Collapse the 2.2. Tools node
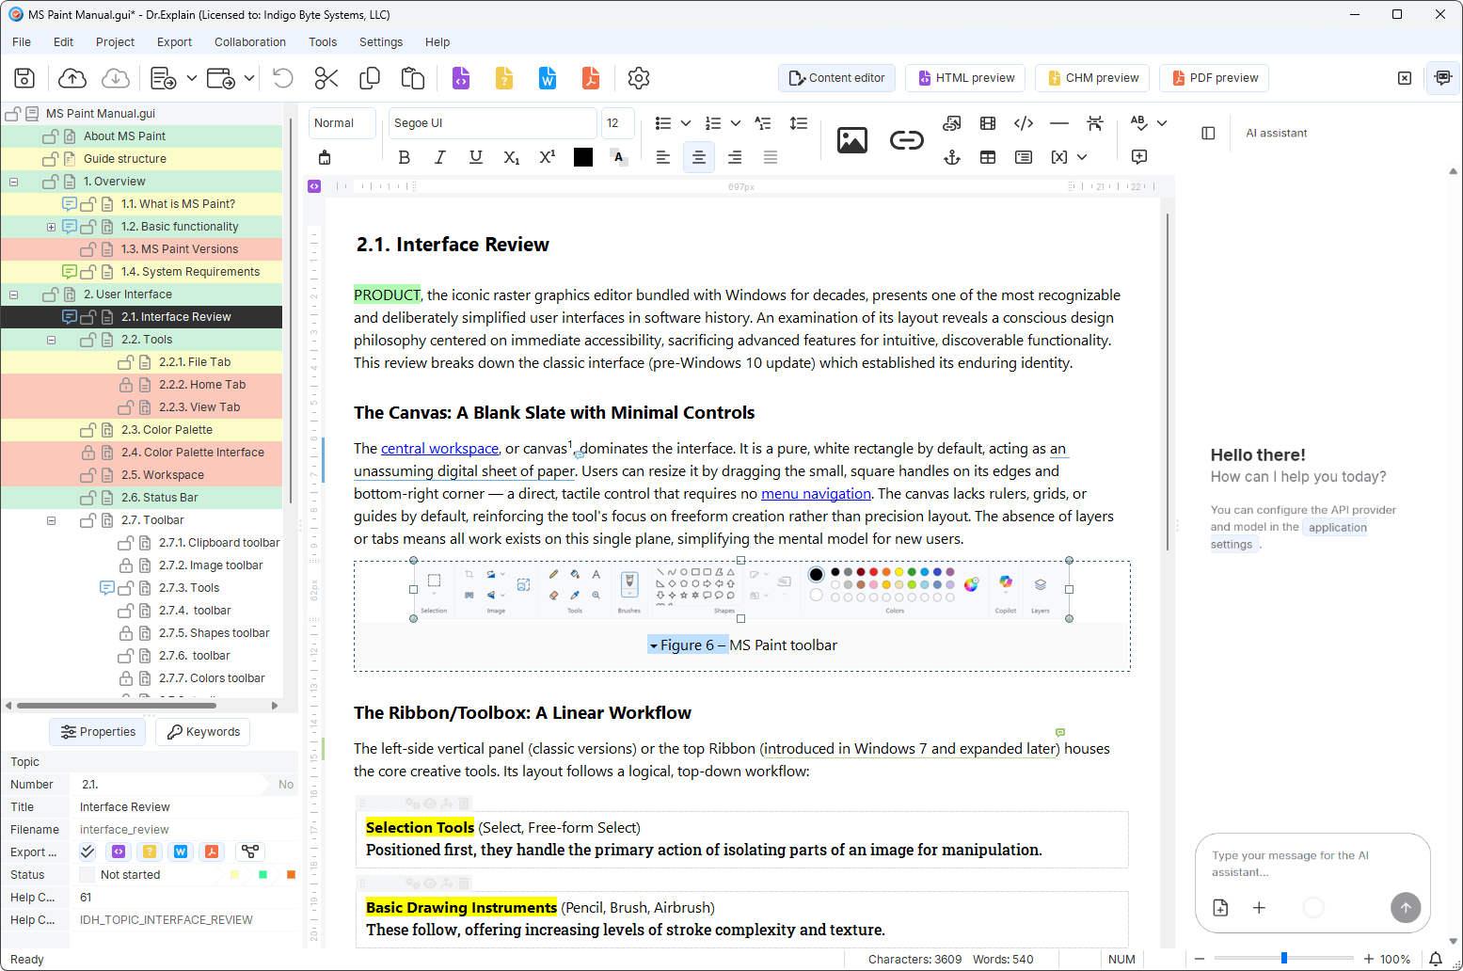Screen dimensions: 1463x971 51,340
